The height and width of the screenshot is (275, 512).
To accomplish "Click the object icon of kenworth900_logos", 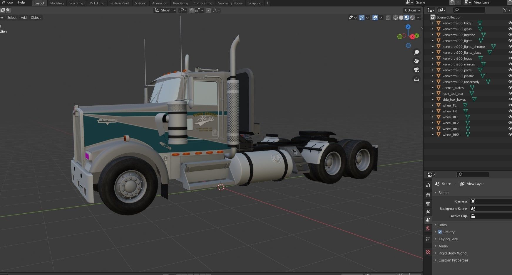I will (439, 58).
